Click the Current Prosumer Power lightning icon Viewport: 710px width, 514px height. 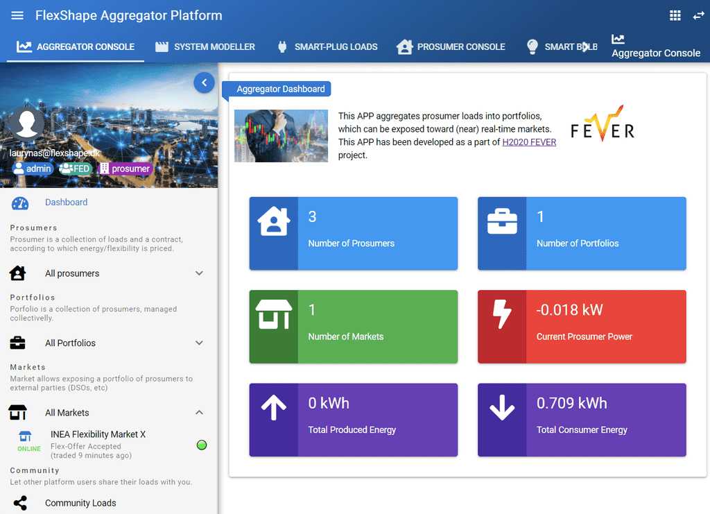click(502, 313)
